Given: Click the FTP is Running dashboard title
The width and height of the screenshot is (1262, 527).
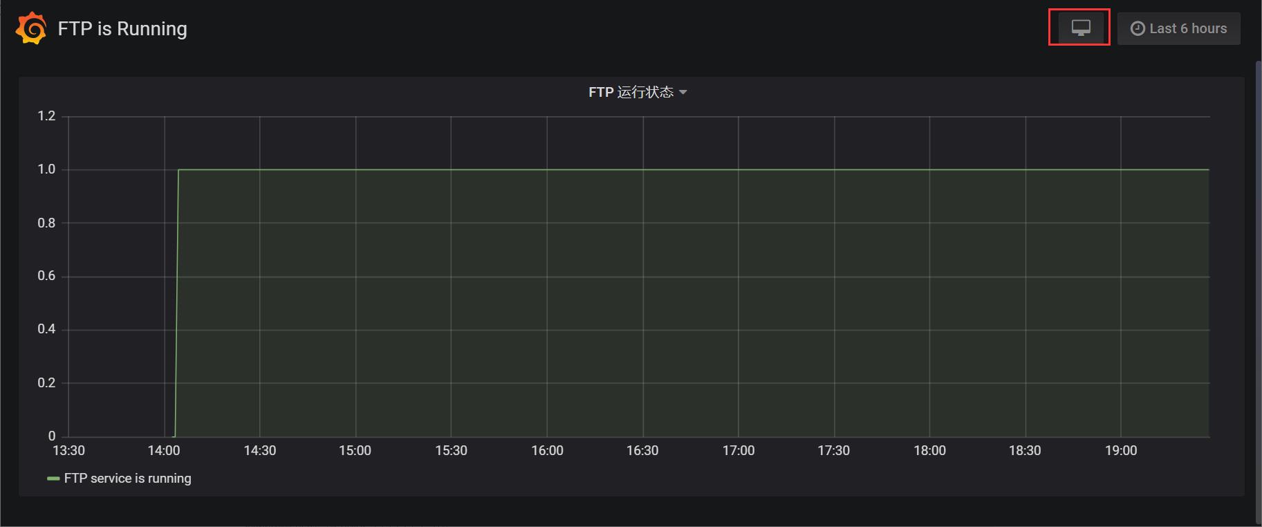Looking at the screenshot, I should point(122,29).
